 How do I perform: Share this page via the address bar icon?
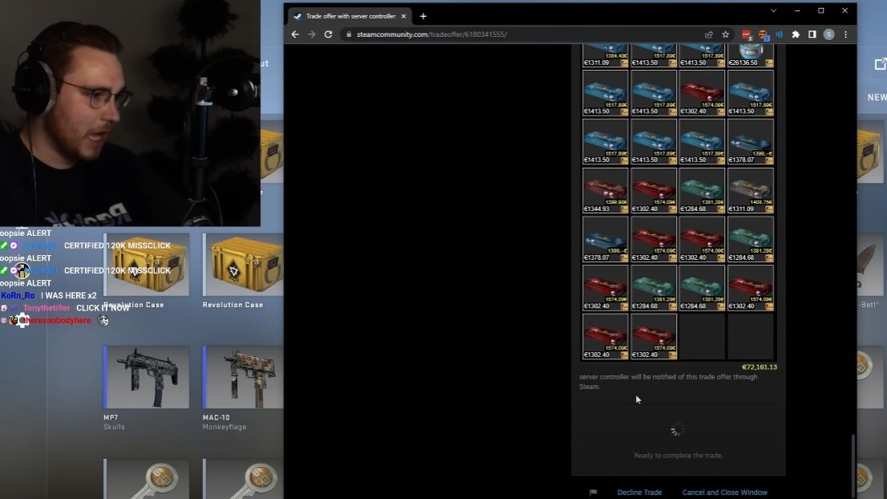[709, 34]
